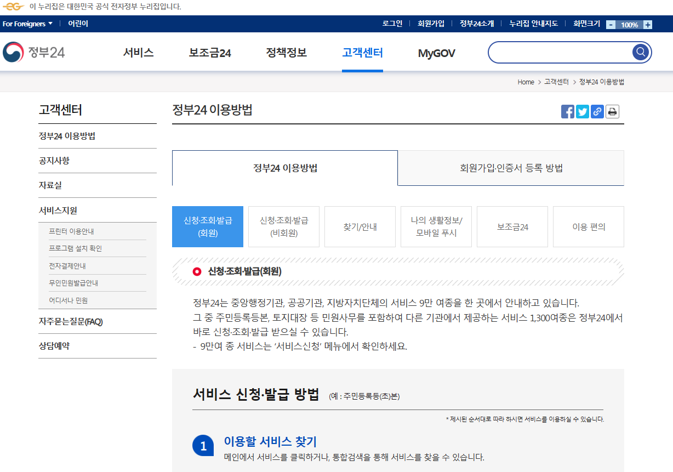Click the search magnifier icon
The image size is (673, 472).
click(639, 52)
